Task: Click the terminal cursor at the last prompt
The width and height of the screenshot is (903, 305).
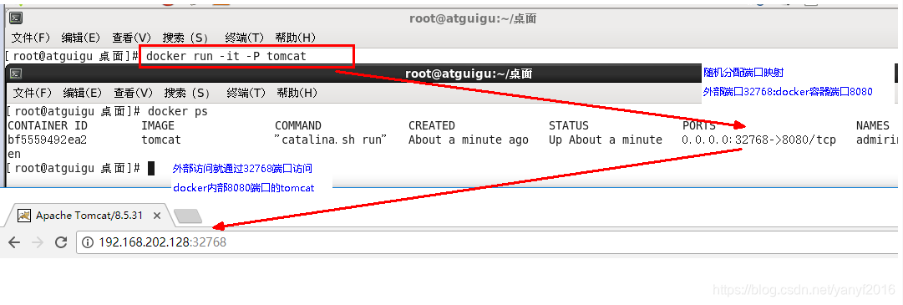Action: click(151, 168)
